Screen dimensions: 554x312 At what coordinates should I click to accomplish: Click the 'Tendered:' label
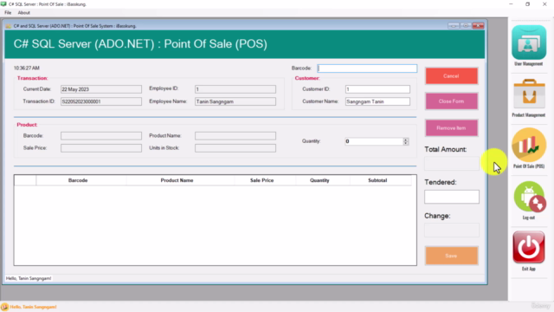(441, 182)
